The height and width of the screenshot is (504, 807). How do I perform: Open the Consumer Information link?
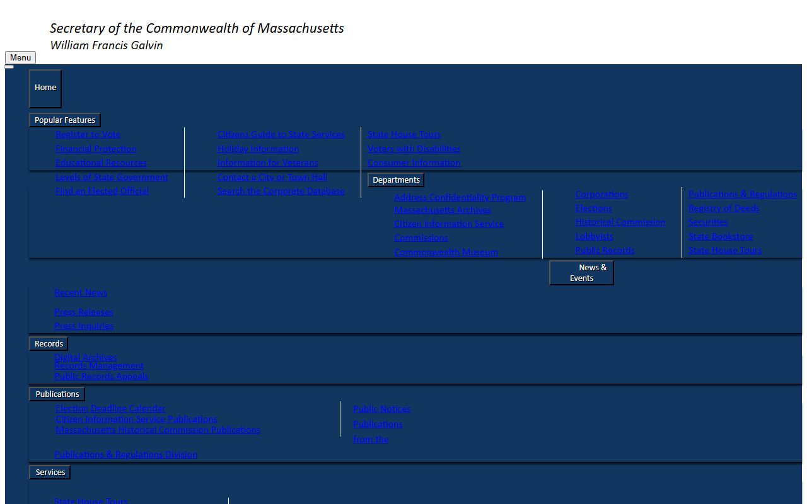pos(414,163)
